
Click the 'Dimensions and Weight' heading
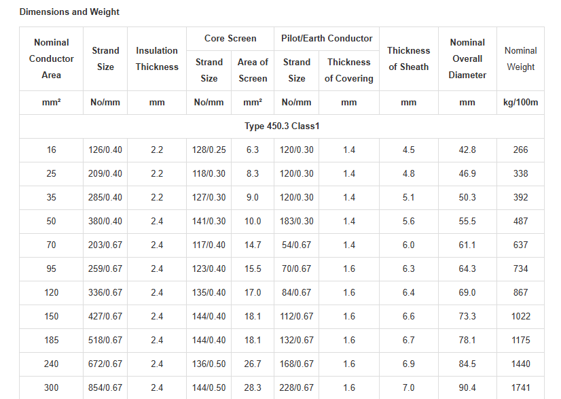pos(69,12)
